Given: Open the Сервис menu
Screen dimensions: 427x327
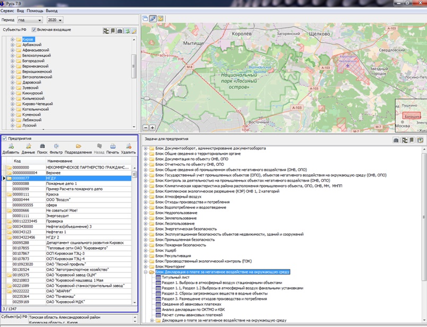Looking at the screenshot, I should 8,11.
